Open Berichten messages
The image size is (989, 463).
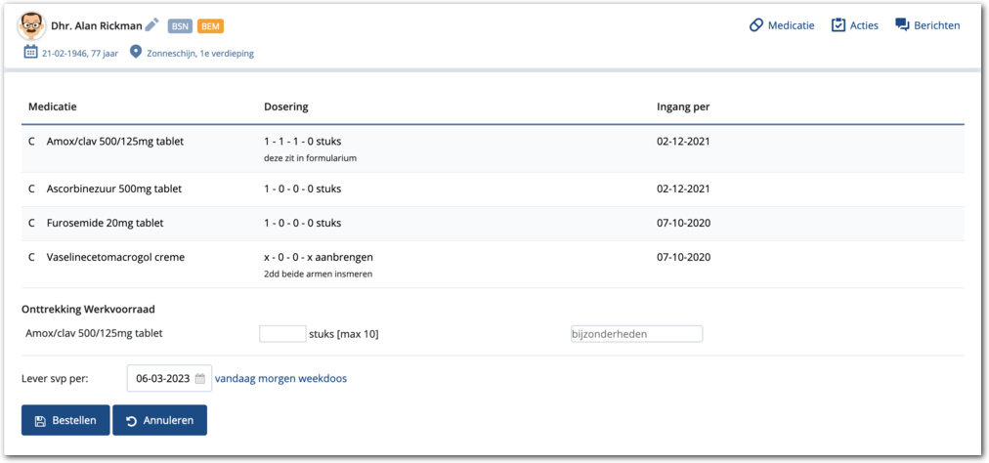pyautogui.click(x=927, y=25)
